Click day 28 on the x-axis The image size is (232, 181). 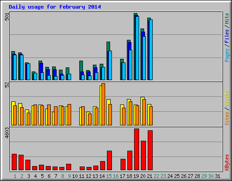pyautogui.click(x=197, y=176)
